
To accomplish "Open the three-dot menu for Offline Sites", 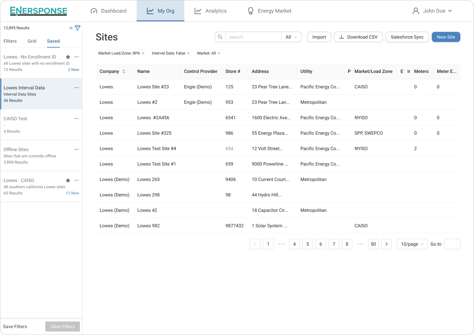I will tap(77, 149).
